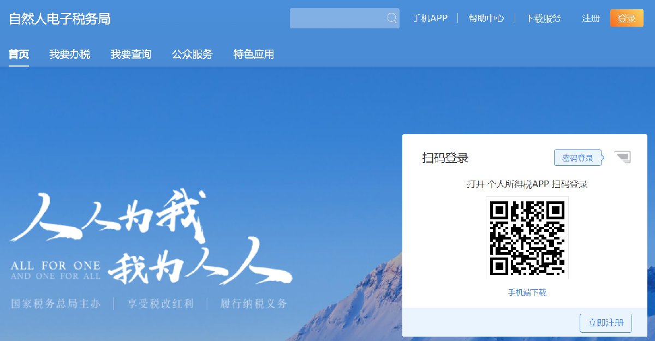
Task: Open the 我要查询 menu
Action: (130, 55)
